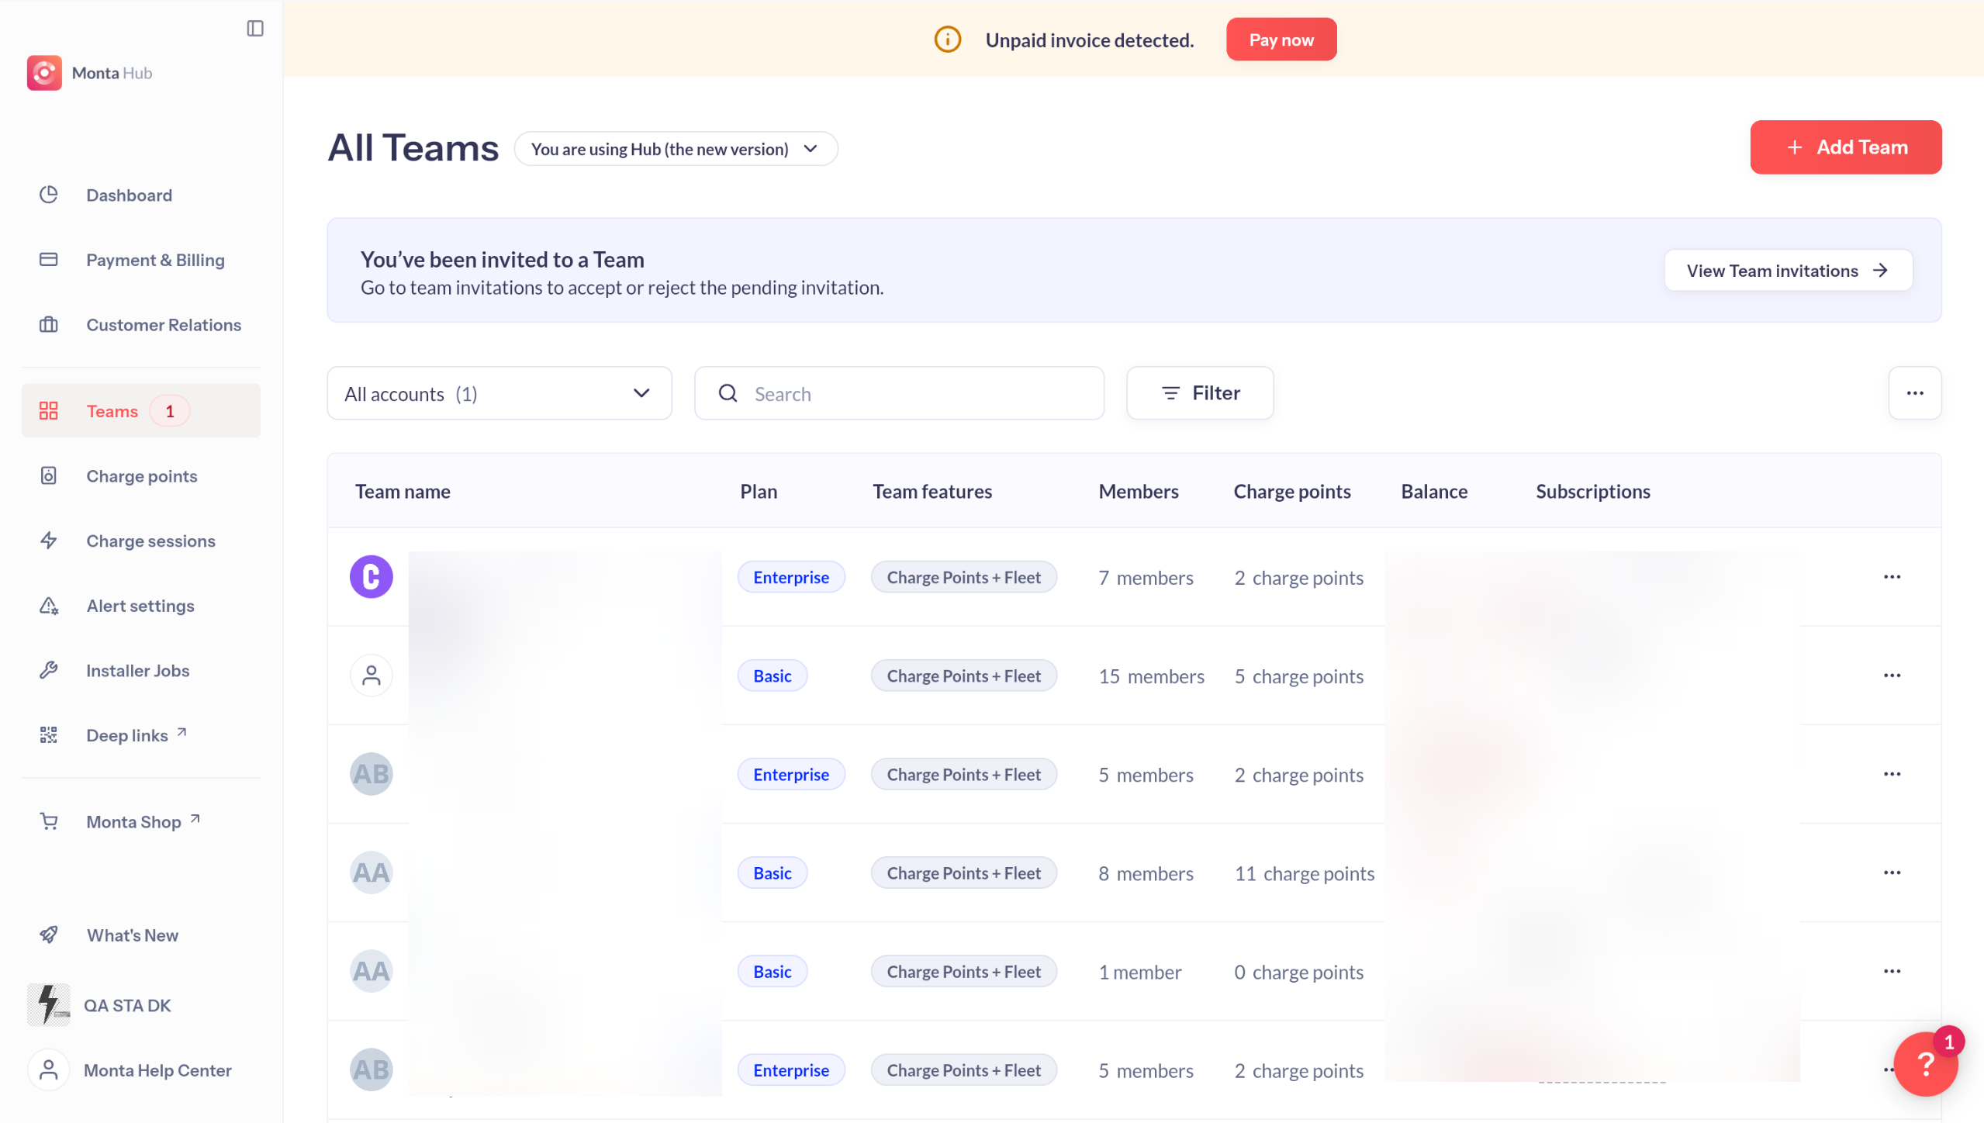Open the Dashboard pie chart icon

pos(49,195)
